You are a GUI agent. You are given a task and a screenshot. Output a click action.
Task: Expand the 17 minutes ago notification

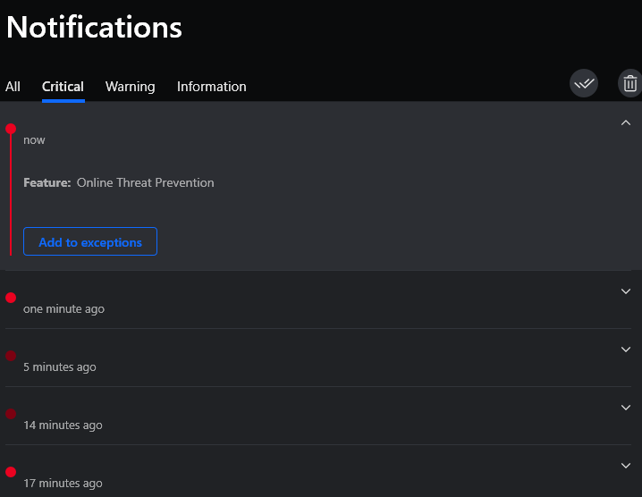[626, 466]
